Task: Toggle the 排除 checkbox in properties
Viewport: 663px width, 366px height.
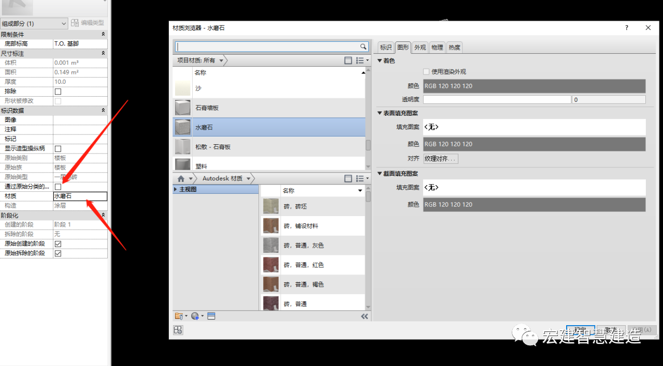Action: pos(58,91)
